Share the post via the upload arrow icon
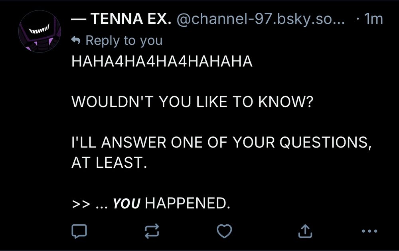Image resolution: width=399 pixels, height=251 pixels. tap(304, 230)
